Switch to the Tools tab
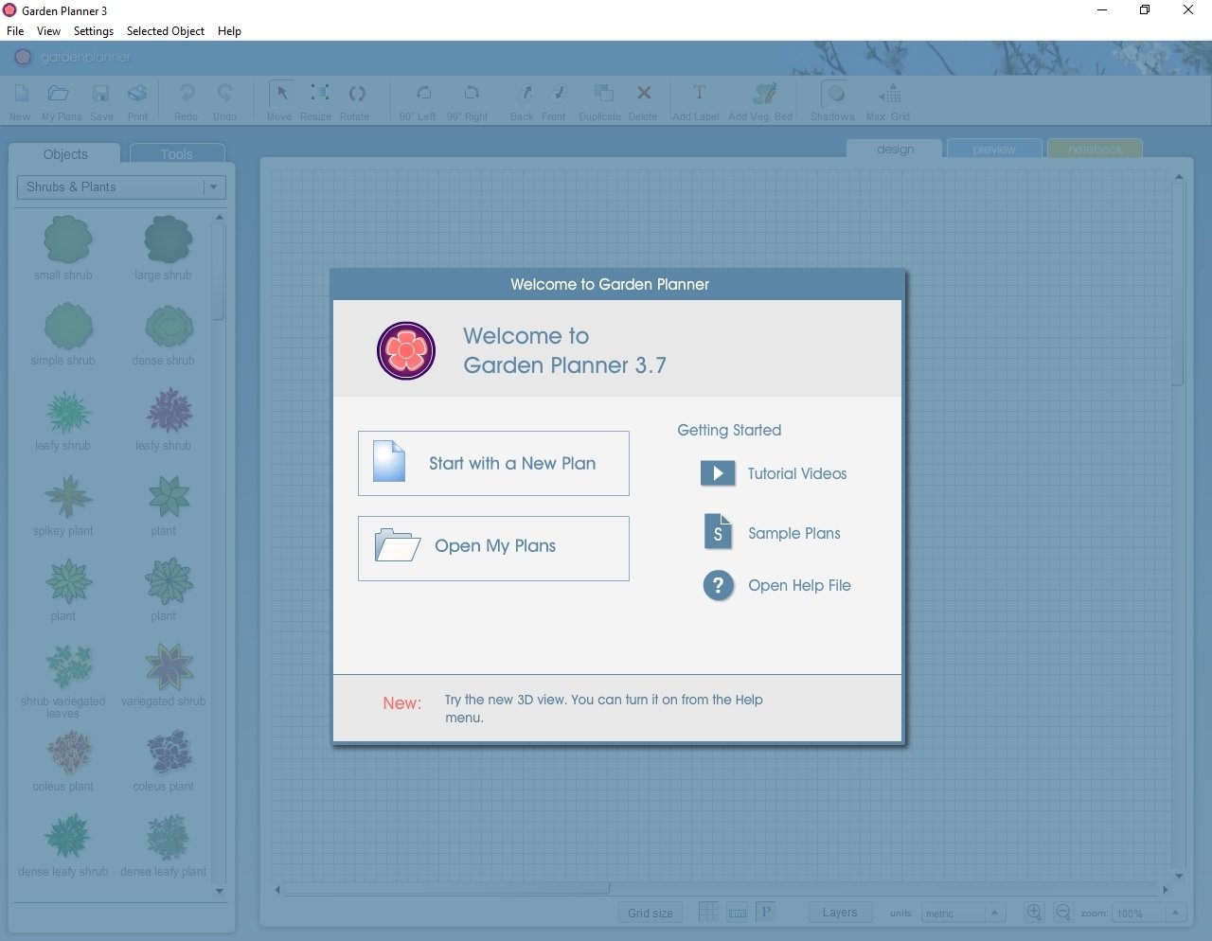Image resolution: width=1212 pixels, height=941 pixels. point(176,154)
